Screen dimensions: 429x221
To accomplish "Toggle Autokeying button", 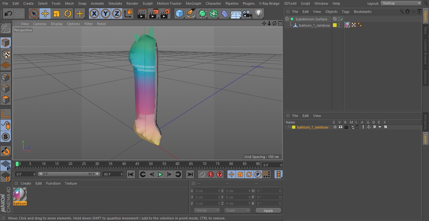I will pos(211,174).
